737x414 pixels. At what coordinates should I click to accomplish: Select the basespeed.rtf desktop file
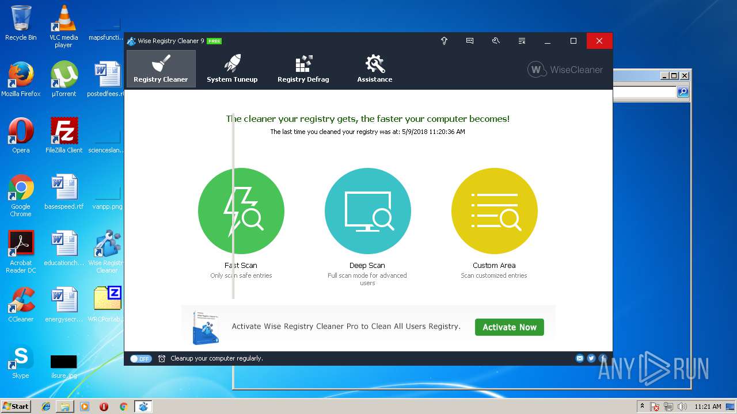coord(64,192)
